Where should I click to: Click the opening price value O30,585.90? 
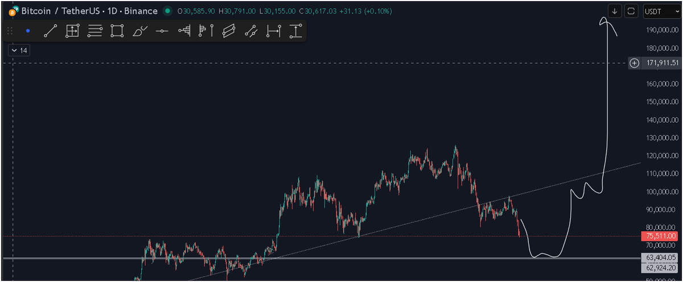click(x=196, y=11)
